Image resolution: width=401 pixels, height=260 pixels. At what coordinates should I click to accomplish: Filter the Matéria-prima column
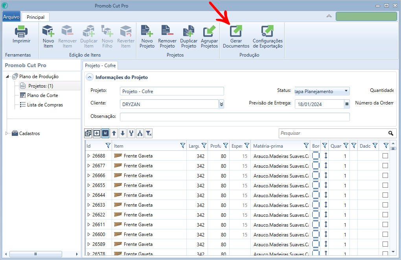coord(306,146)
